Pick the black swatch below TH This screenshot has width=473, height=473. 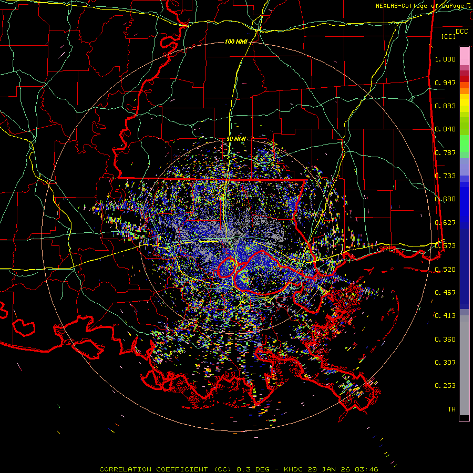pos(464,417)
